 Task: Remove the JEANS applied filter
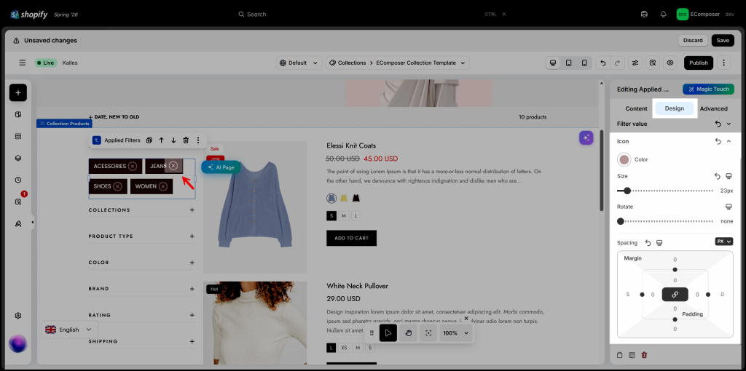[x=173, y=166]
